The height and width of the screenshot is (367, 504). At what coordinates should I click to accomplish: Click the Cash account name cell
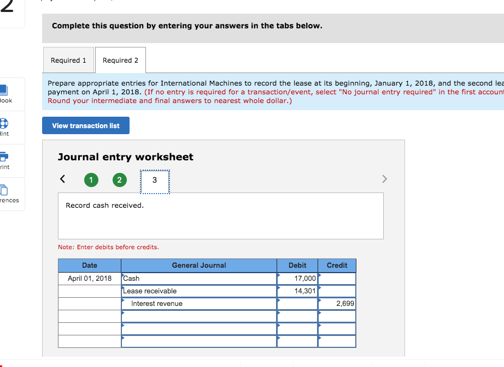click(198, 278)
